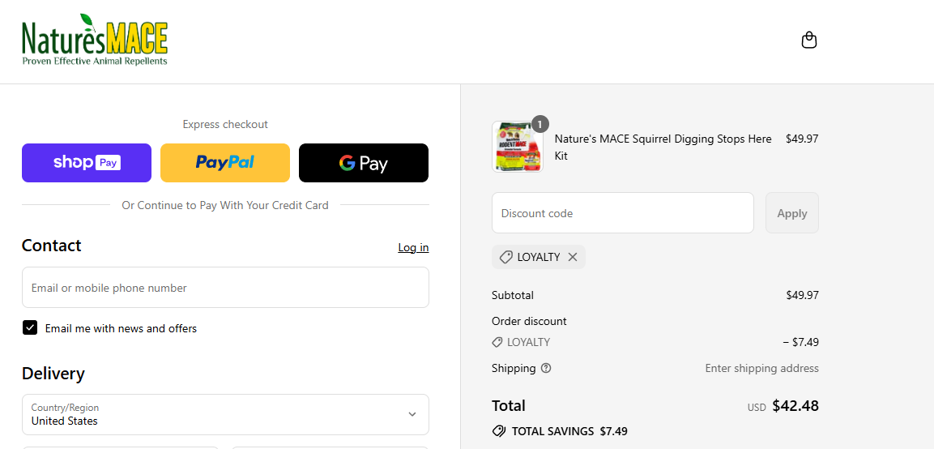Click the Or Continue to Pay With Your Credit Card text
The height and width of the screenshot is (449, 934).
tap(225, 205)
